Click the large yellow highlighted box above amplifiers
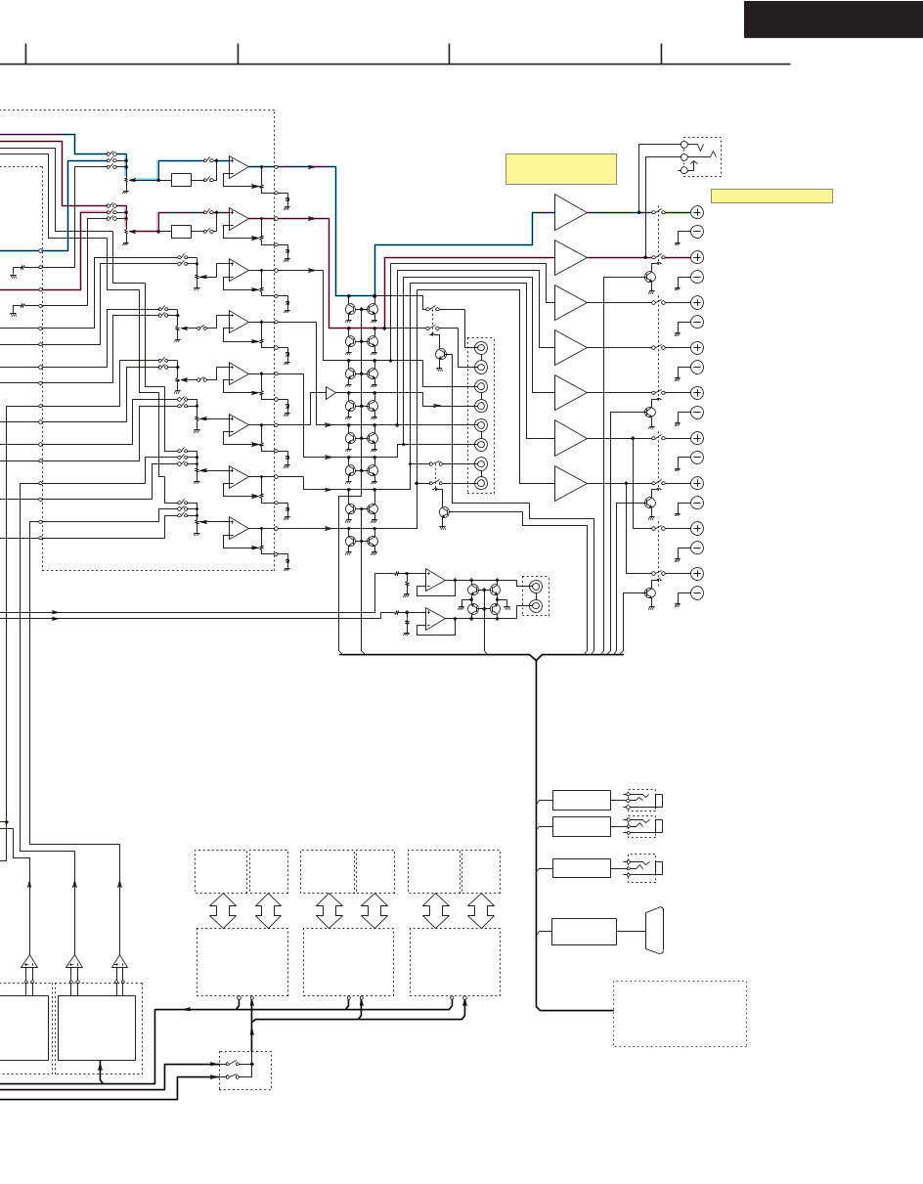Image resolution: width=923 pixels, height=1184 pixels. pyautogui.click(x=561, y=168)
